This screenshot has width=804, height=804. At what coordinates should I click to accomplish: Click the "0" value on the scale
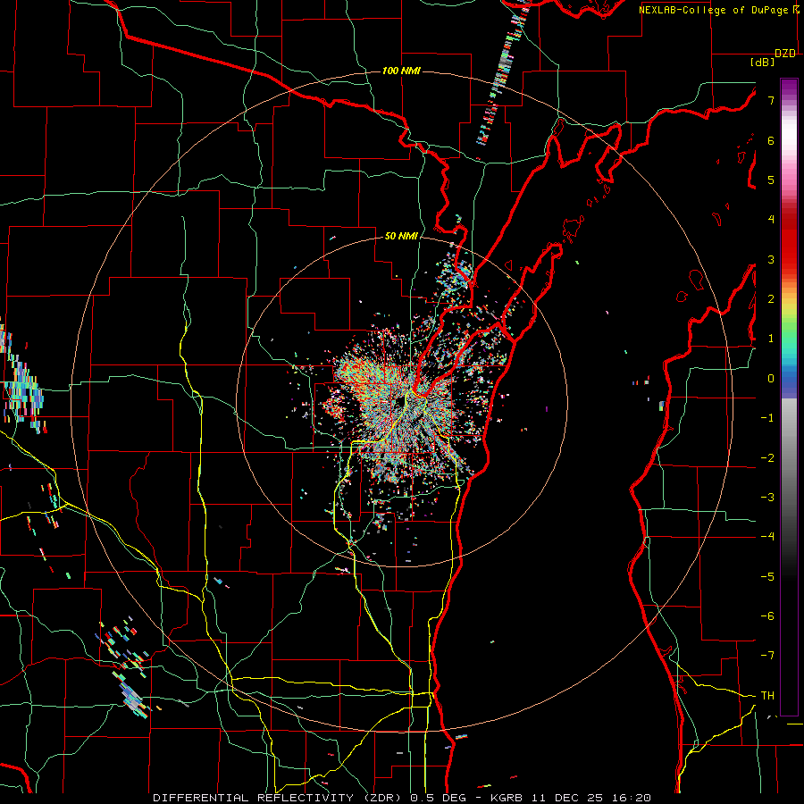pyautogui.click(x=771, y=379)
